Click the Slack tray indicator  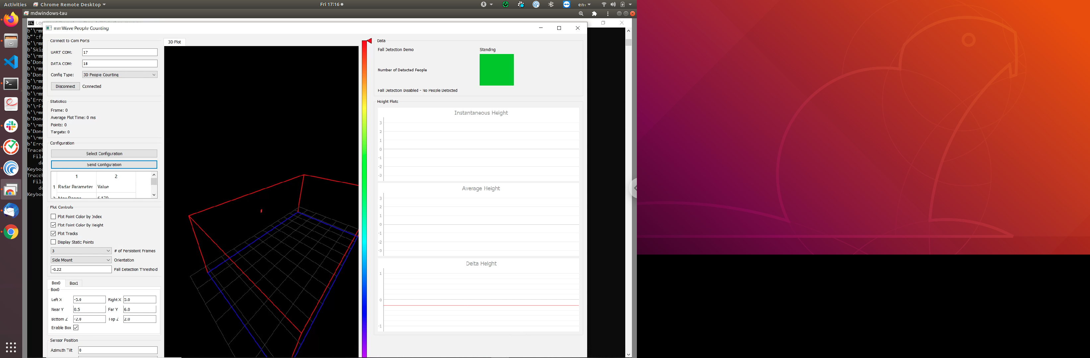tap(521, 4)
